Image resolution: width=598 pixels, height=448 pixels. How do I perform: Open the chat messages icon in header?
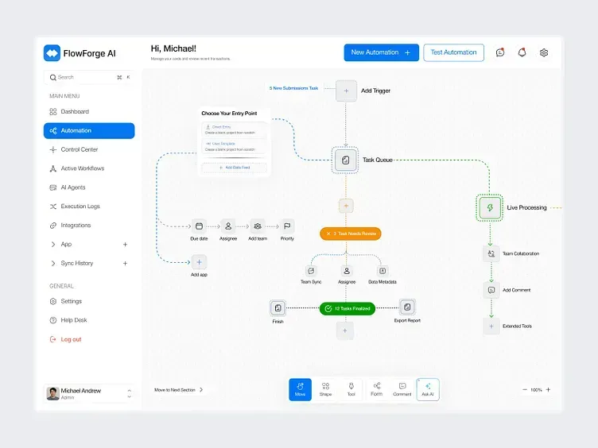500,52
